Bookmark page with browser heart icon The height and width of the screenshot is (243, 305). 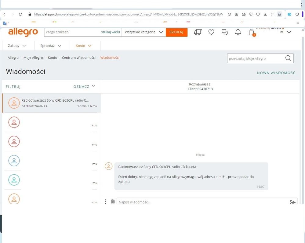point(258,14)
